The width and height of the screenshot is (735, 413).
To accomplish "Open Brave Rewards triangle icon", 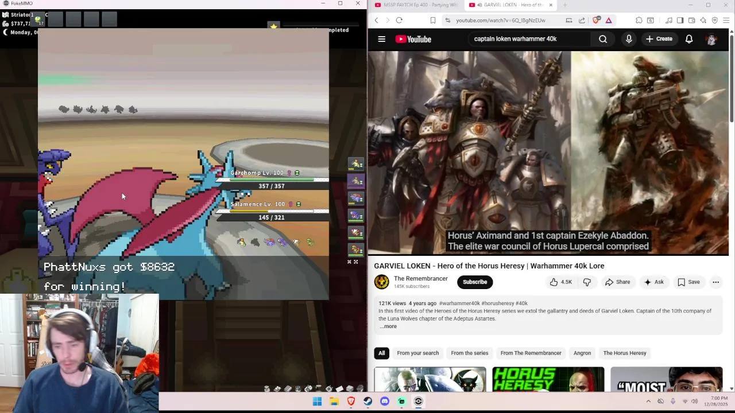I will tap(609, 20).
